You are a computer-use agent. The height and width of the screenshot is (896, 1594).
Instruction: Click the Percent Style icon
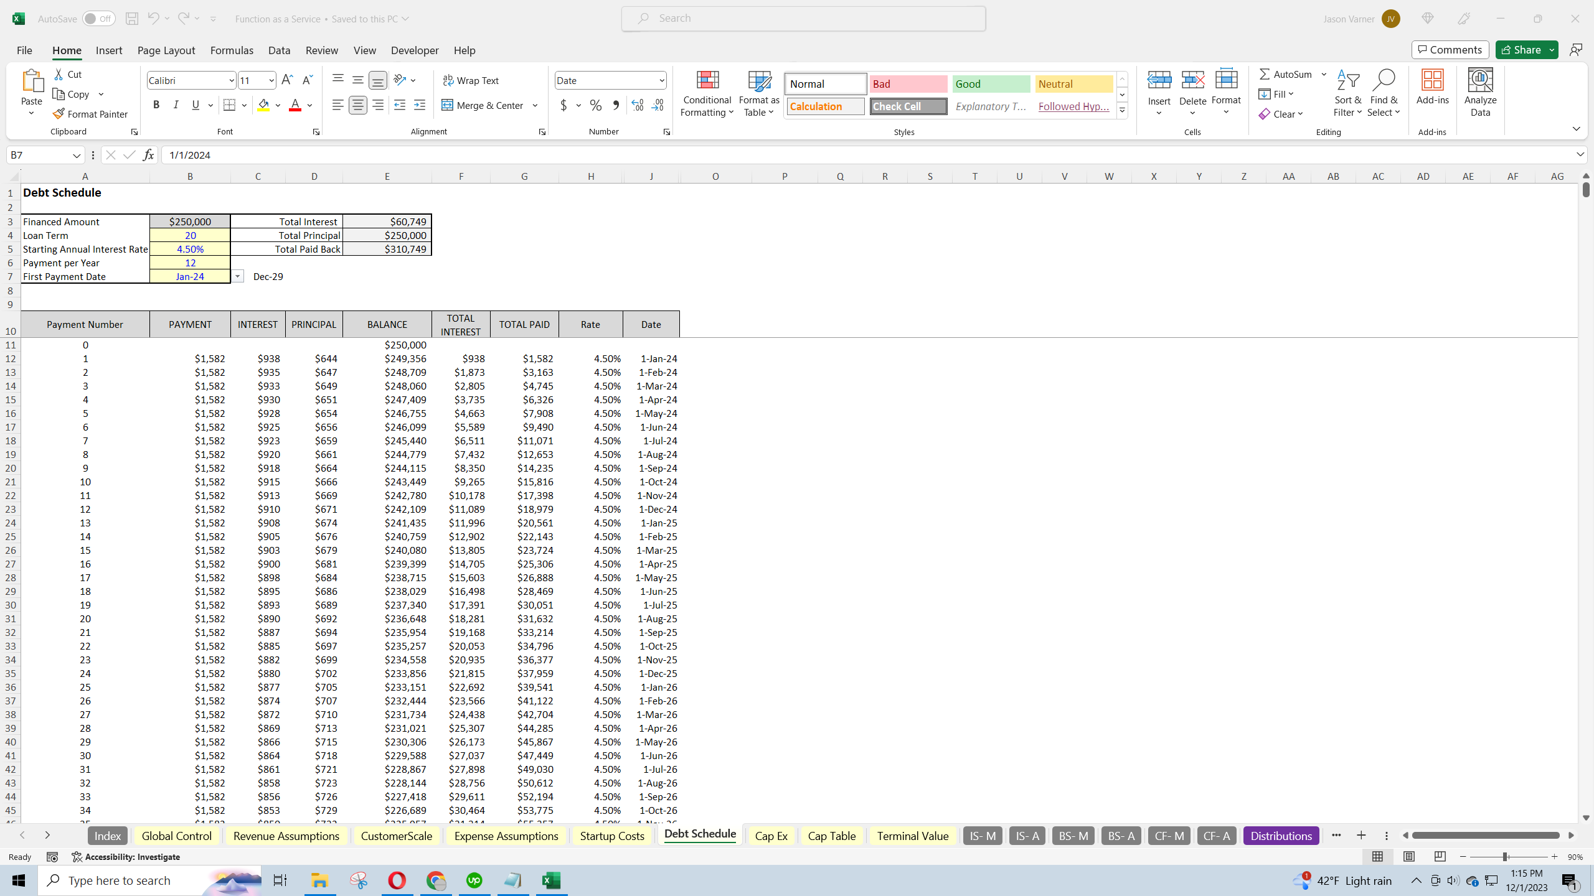click(x=596, y=105)
